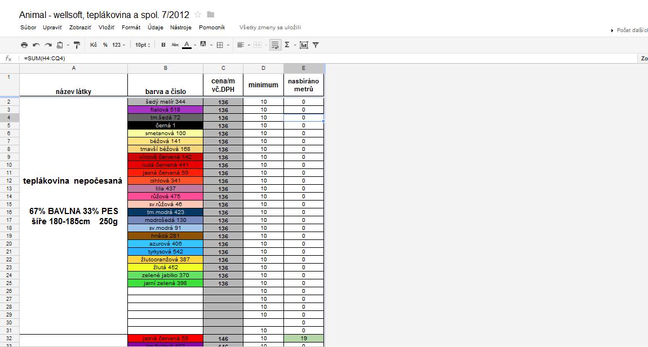The height and width of the screenshot is (347, 648).
Task: Select the column C header
Action: (x=223, y=68)
